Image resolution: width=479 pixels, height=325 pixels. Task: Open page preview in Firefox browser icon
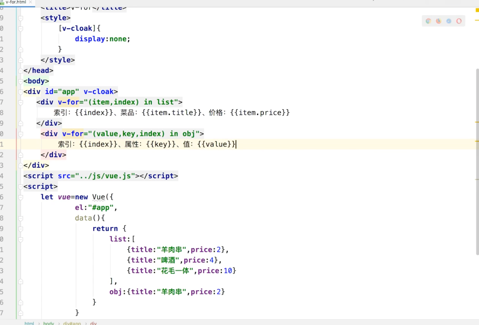point(439,21)
